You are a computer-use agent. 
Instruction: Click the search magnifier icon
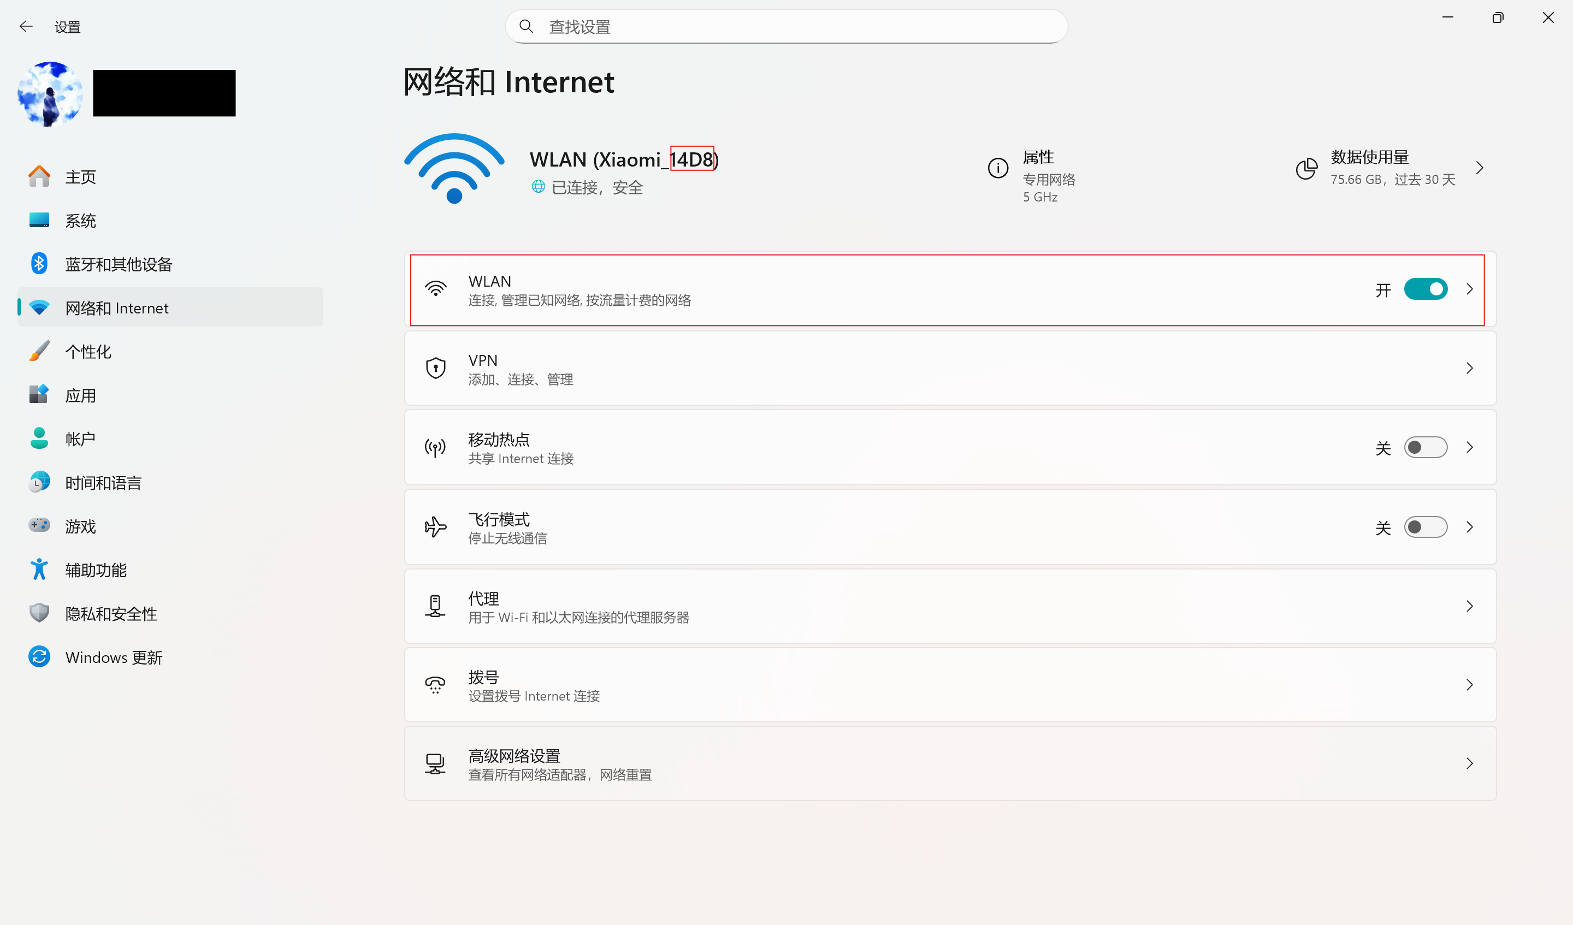click(526, 26)
